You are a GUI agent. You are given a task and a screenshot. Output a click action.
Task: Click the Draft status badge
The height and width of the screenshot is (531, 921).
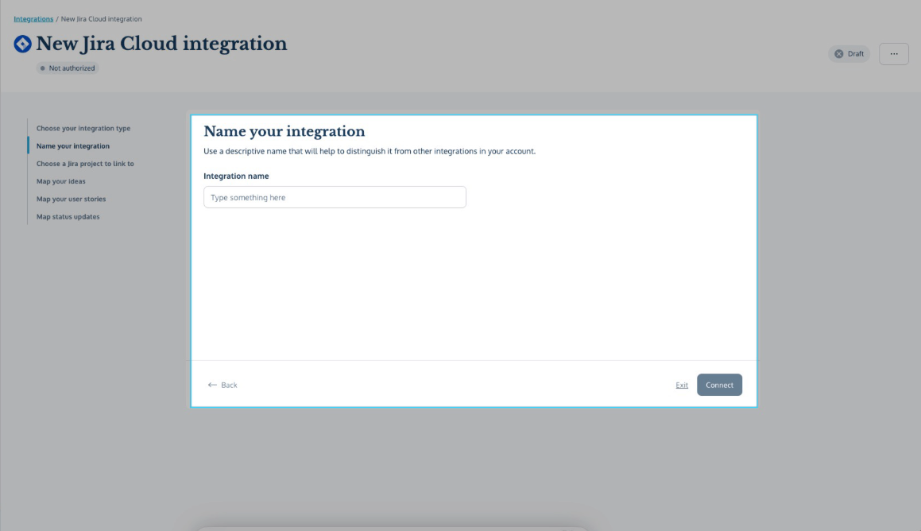(849, 54)
